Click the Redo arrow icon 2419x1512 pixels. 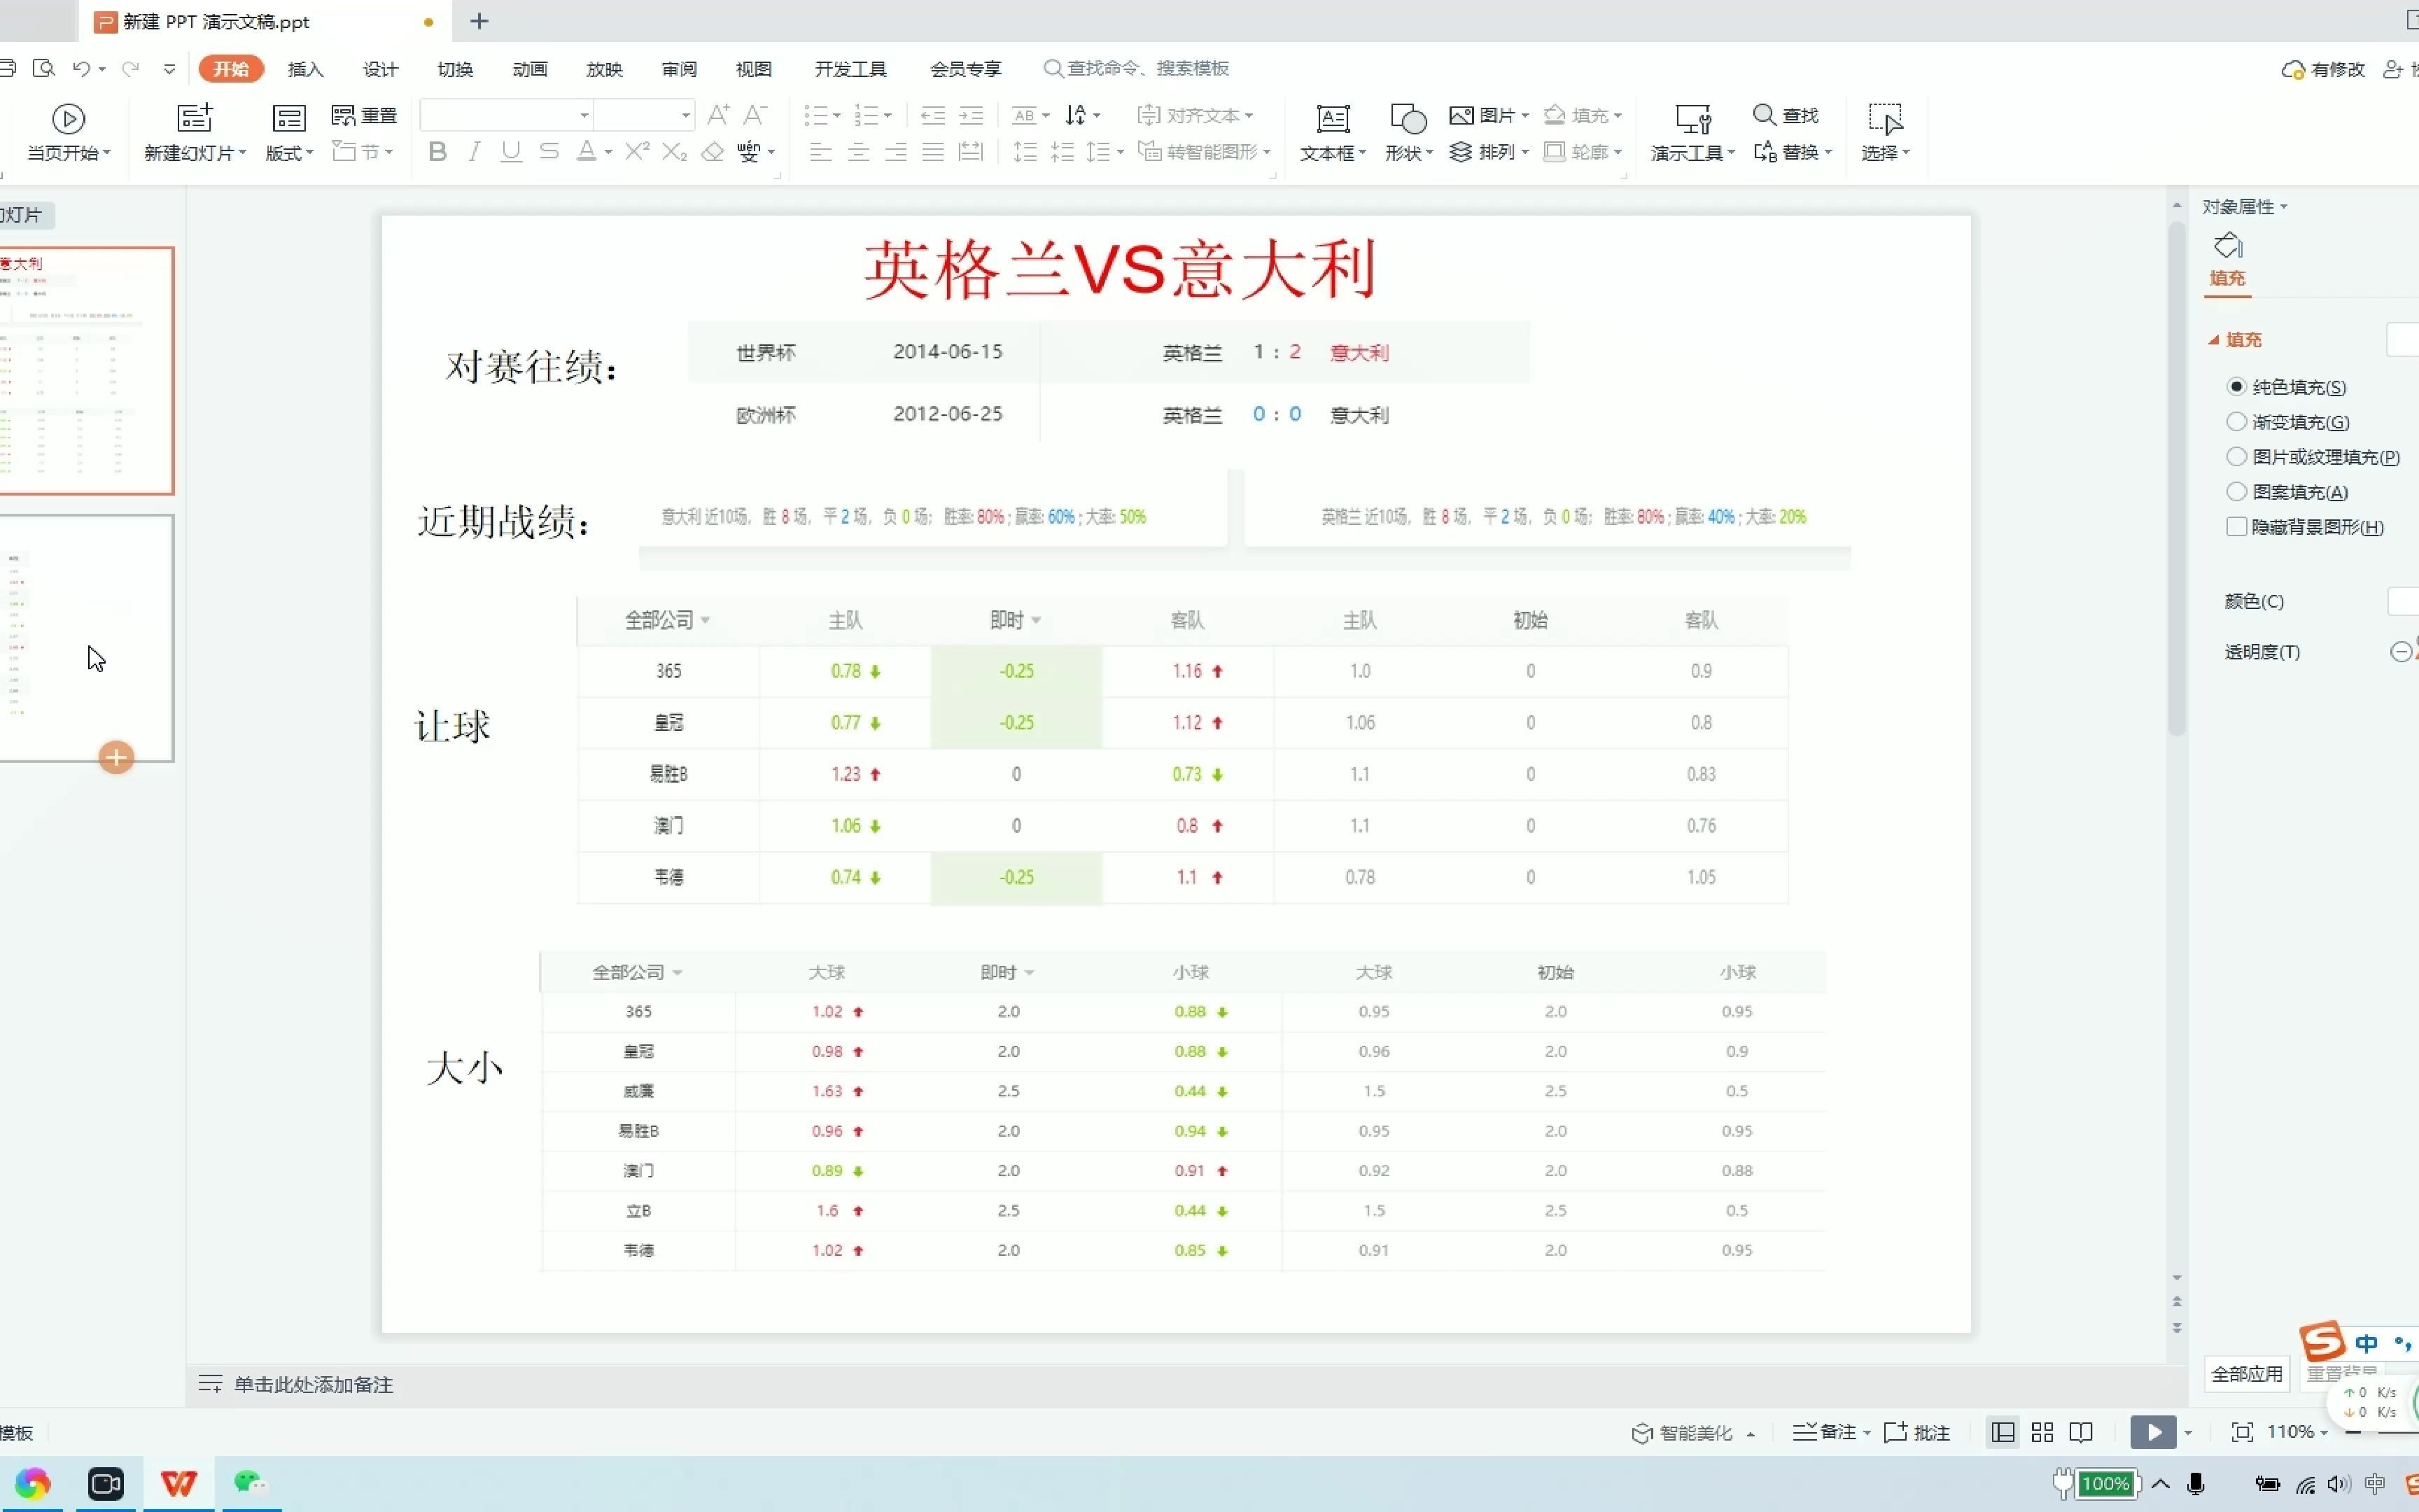tap(130, 69)
